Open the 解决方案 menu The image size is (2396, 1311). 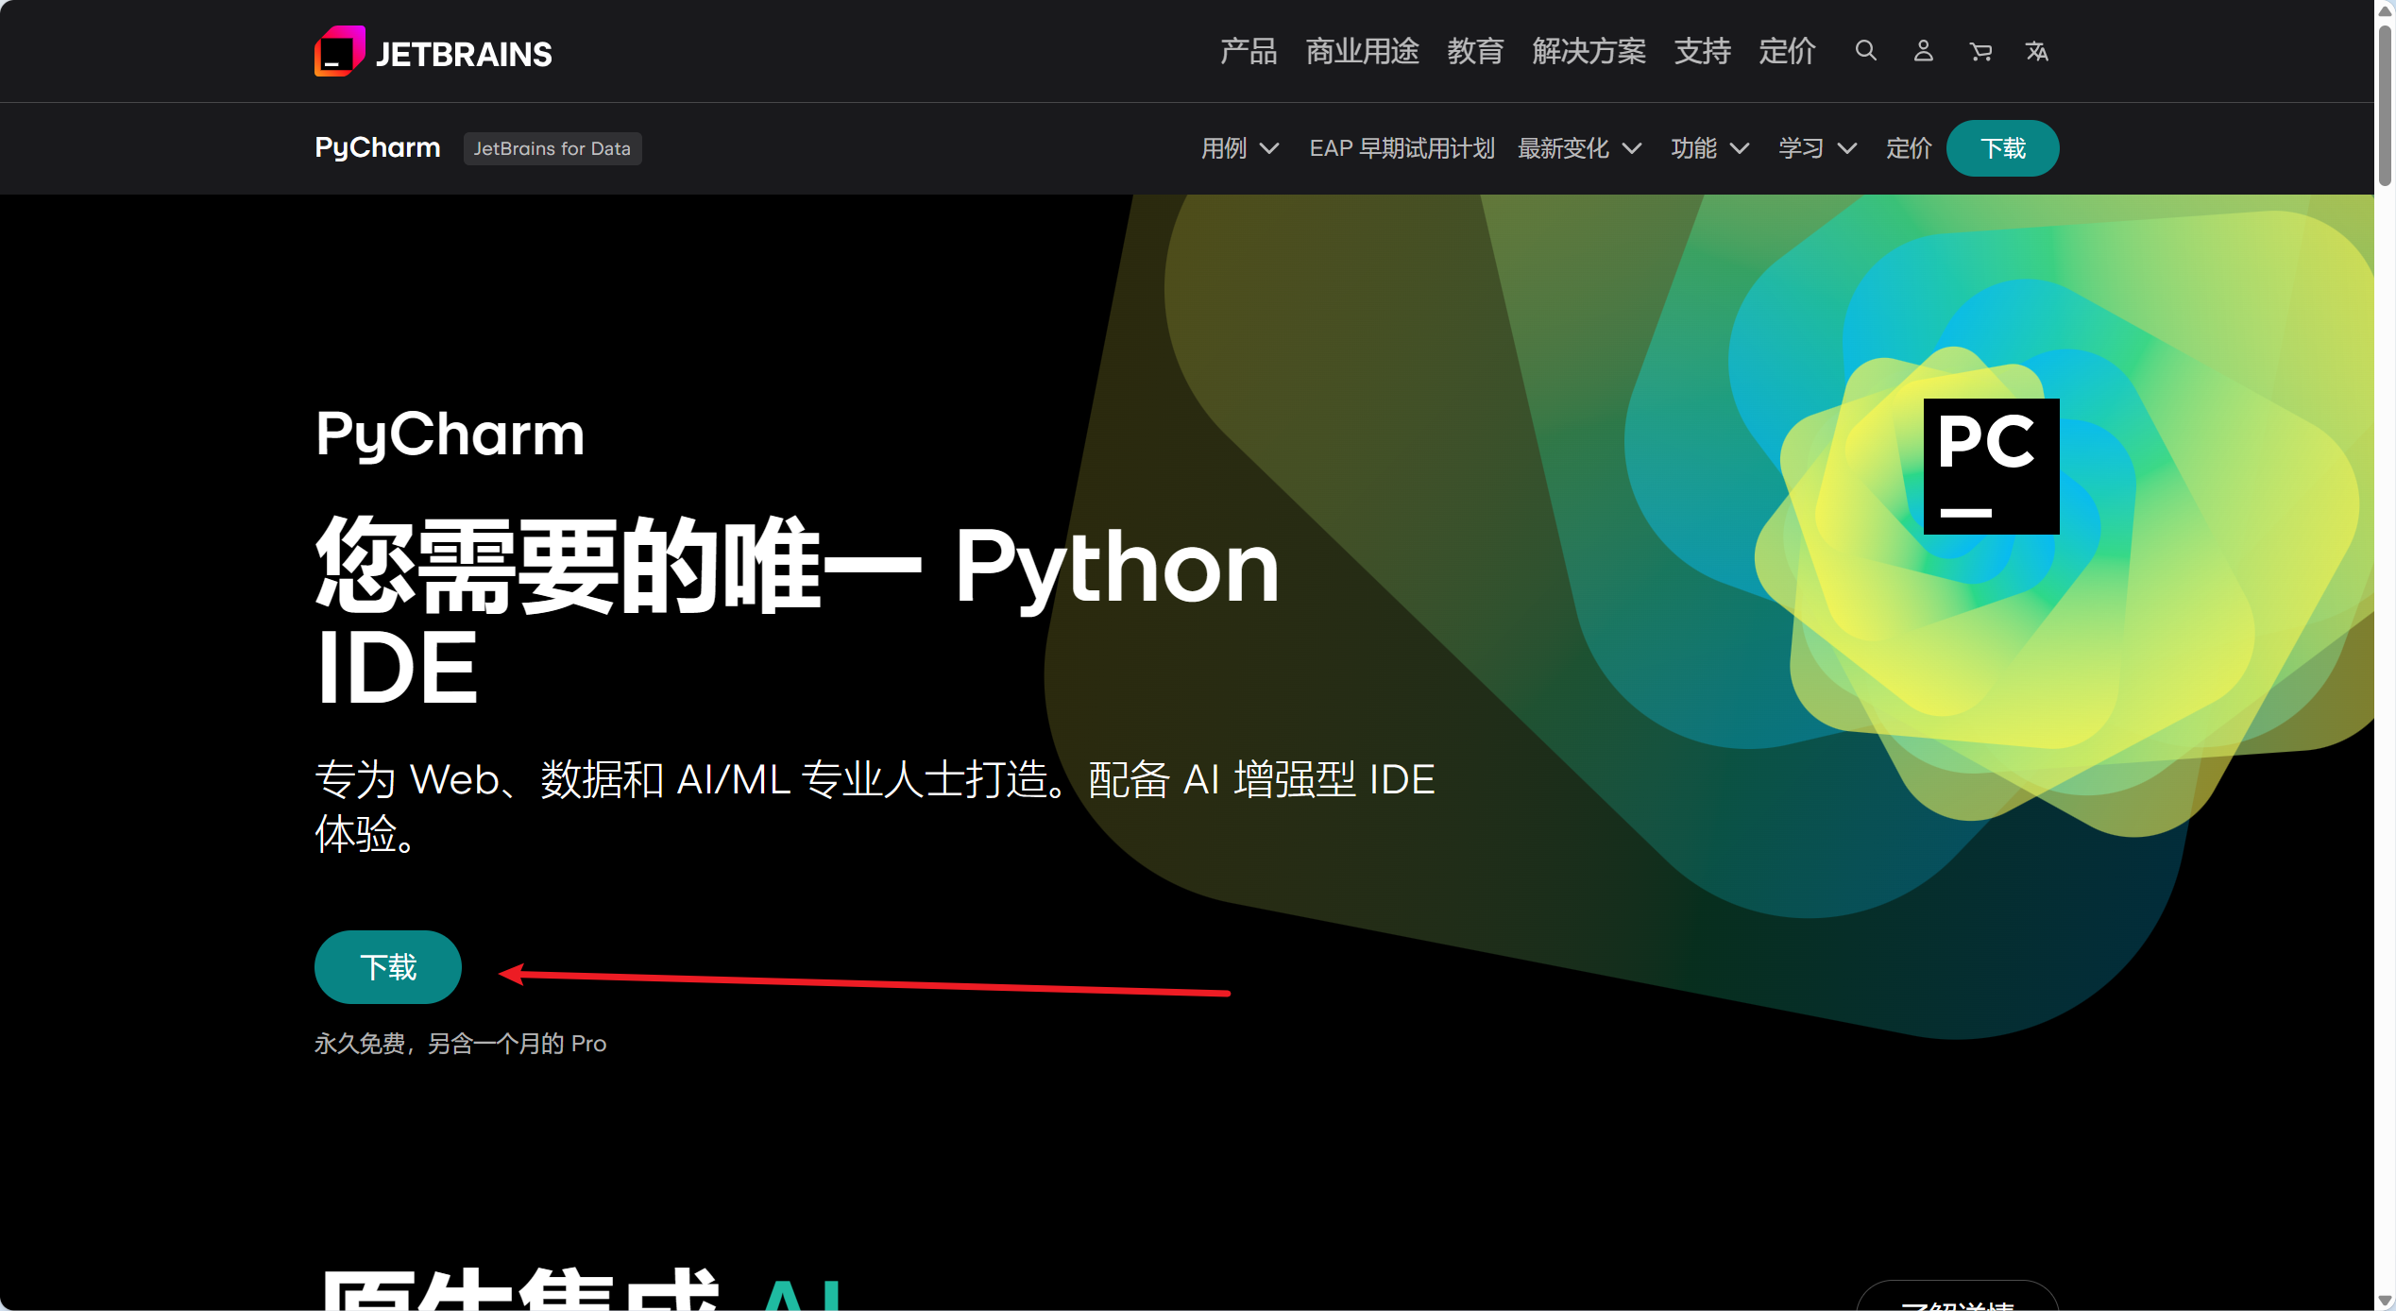coord(1589,51)
